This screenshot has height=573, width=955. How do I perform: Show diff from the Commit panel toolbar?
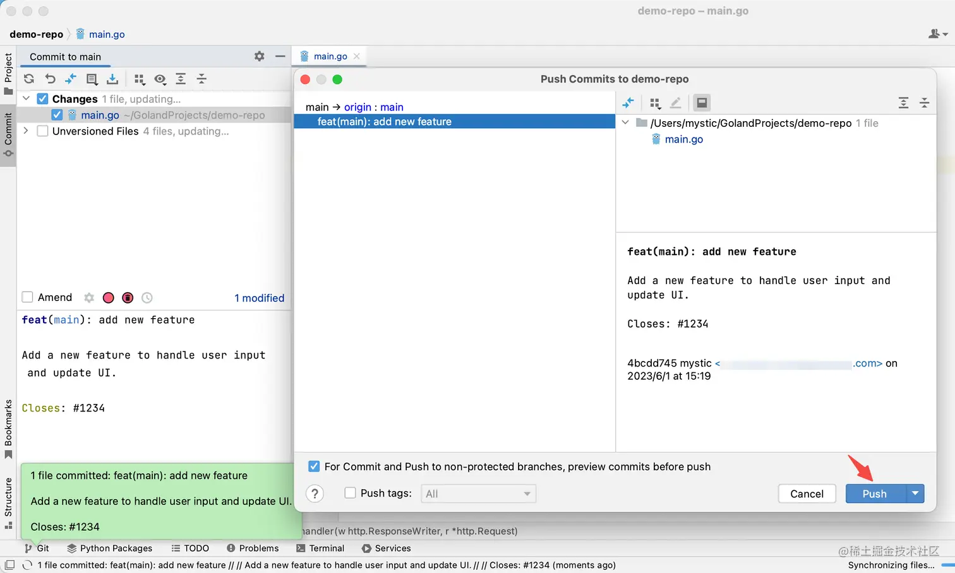(x=71, y=79)
